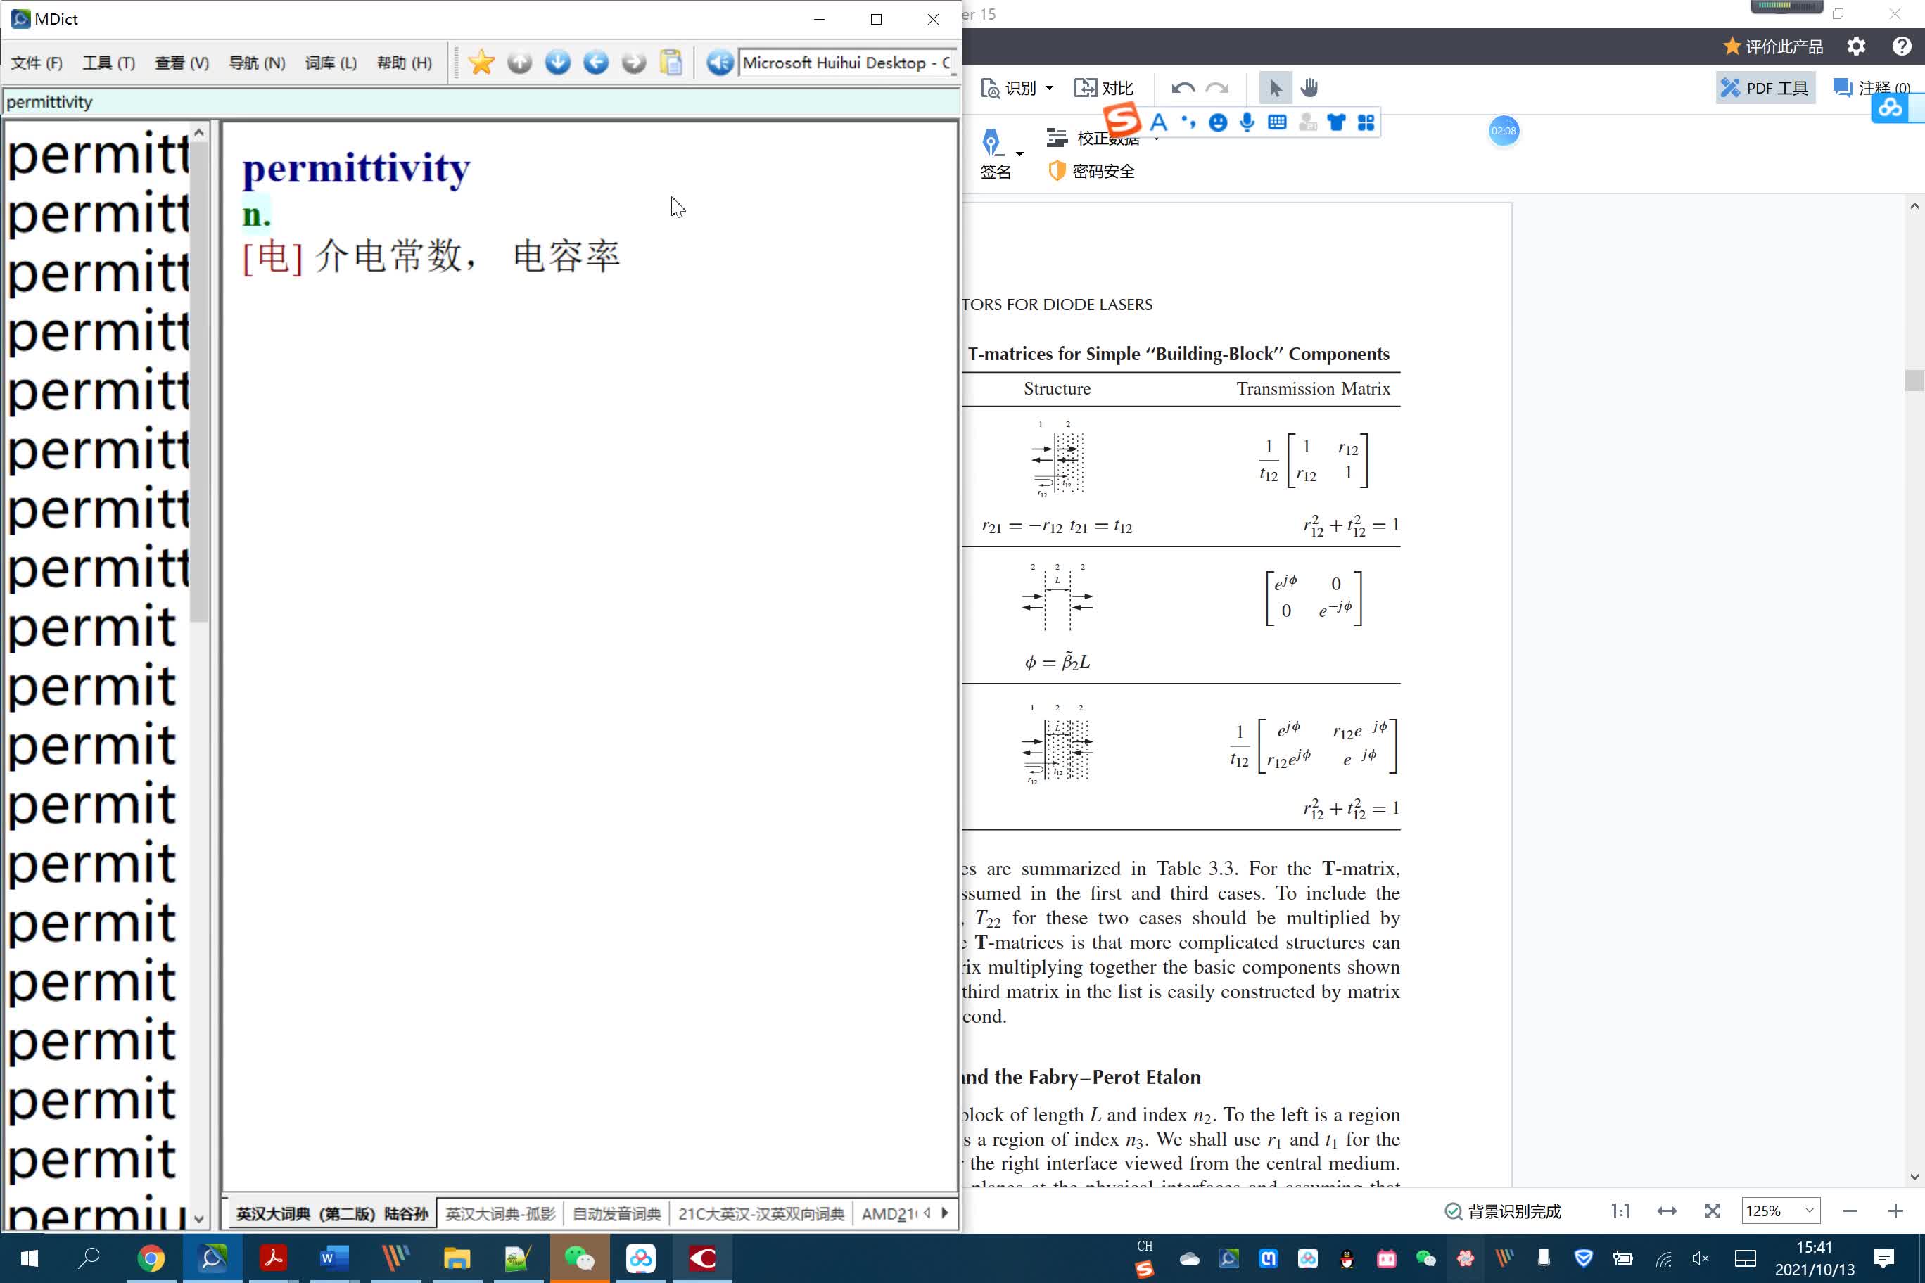
Task: Go to next entry with blue down arrow
Action: click(x=557, y=62)
